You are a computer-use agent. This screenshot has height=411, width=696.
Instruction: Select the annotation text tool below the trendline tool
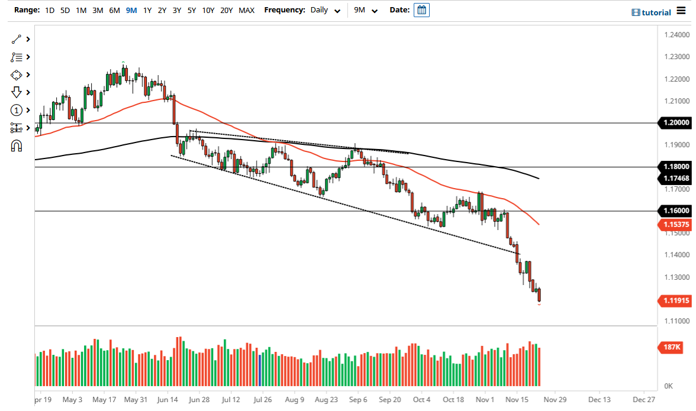pos(16,57)
